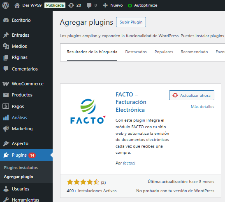Screen dimensions: 225x202
Task: Click the green Autoptimize status circle
Action: [130, 6]
